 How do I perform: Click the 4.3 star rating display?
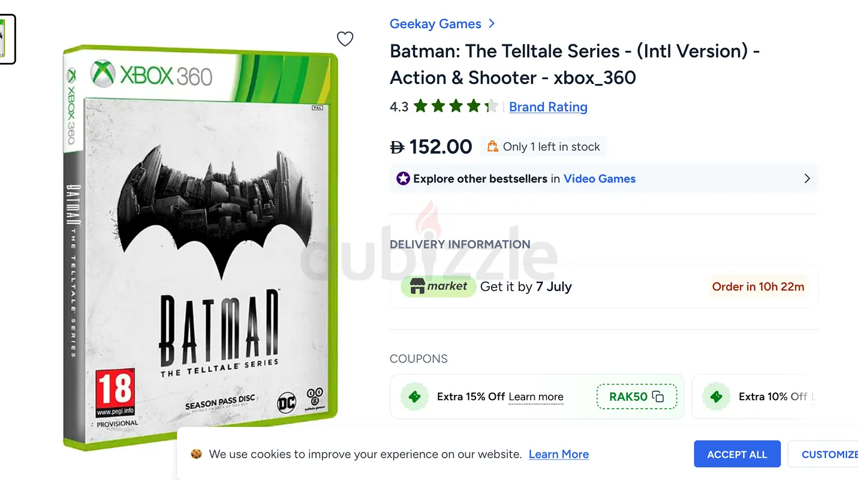(x=444, y=107)
